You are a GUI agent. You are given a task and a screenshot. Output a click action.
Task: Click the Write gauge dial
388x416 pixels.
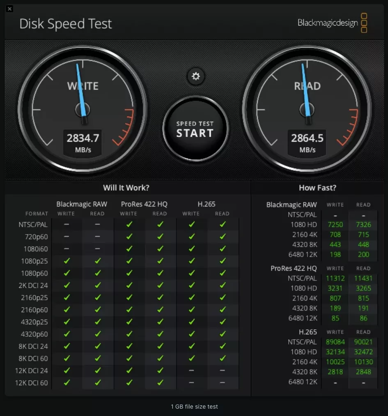[x=83, y=109]
